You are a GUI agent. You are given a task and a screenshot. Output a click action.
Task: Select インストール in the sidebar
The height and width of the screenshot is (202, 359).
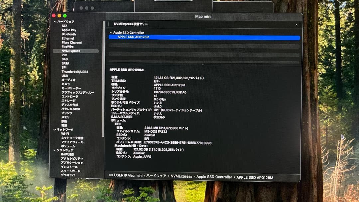69,167
